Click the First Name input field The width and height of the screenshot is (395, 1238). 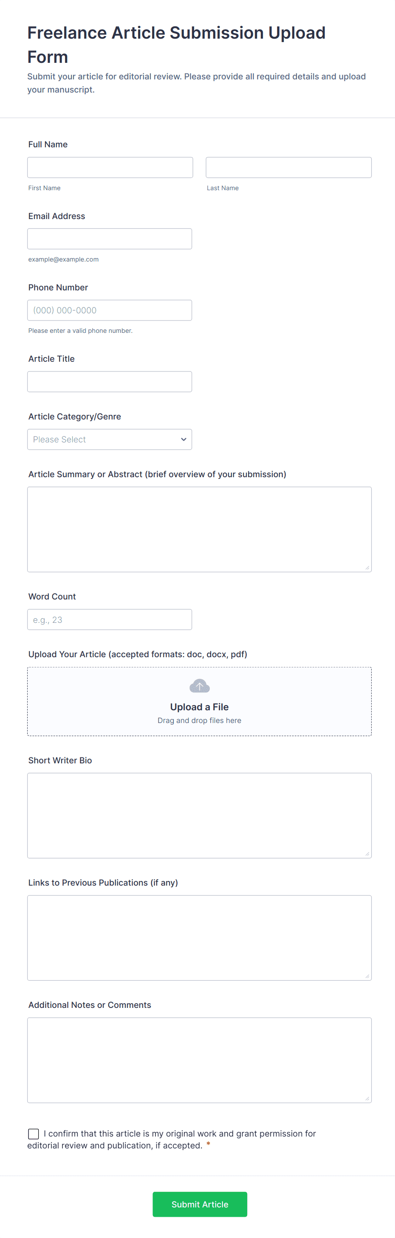(110, 167)
